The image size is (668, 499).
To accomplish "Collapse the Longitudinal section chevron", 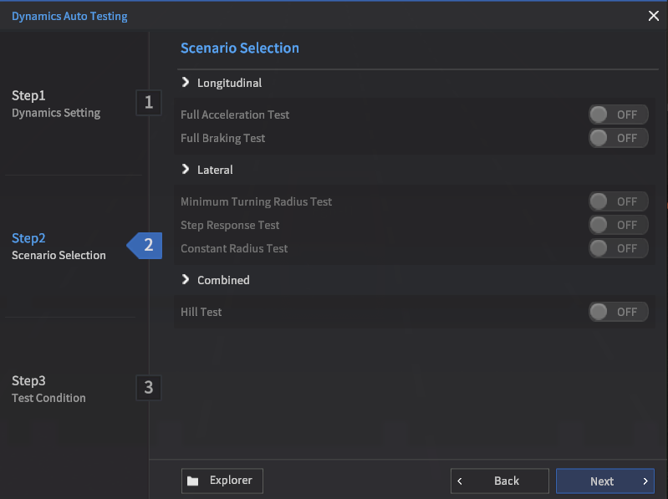I will coord(186,83).
